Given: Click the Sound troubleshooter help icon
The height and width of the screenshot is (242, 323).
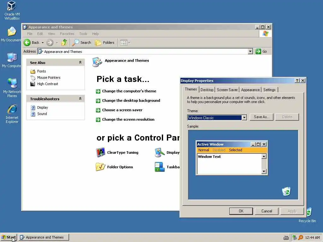Looking at the screenshot, I should tap(33, 114).
